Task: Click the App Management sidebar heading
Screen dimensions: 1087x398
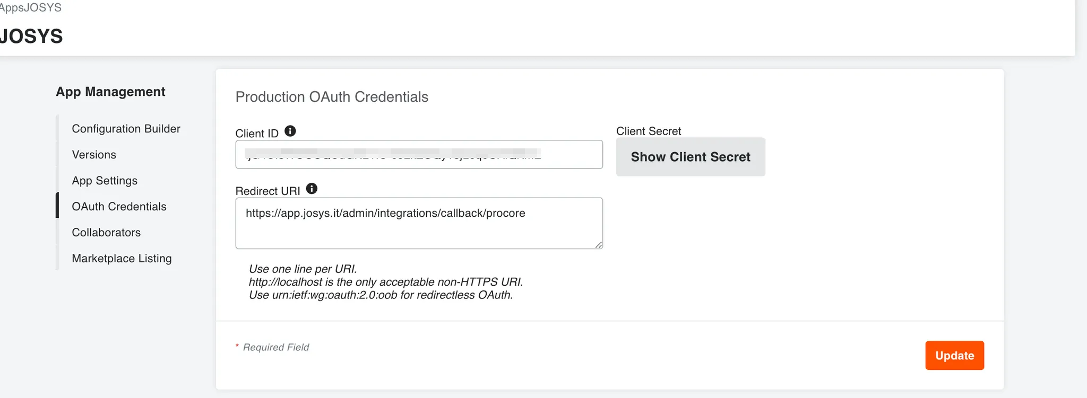Action: (110, 92)
